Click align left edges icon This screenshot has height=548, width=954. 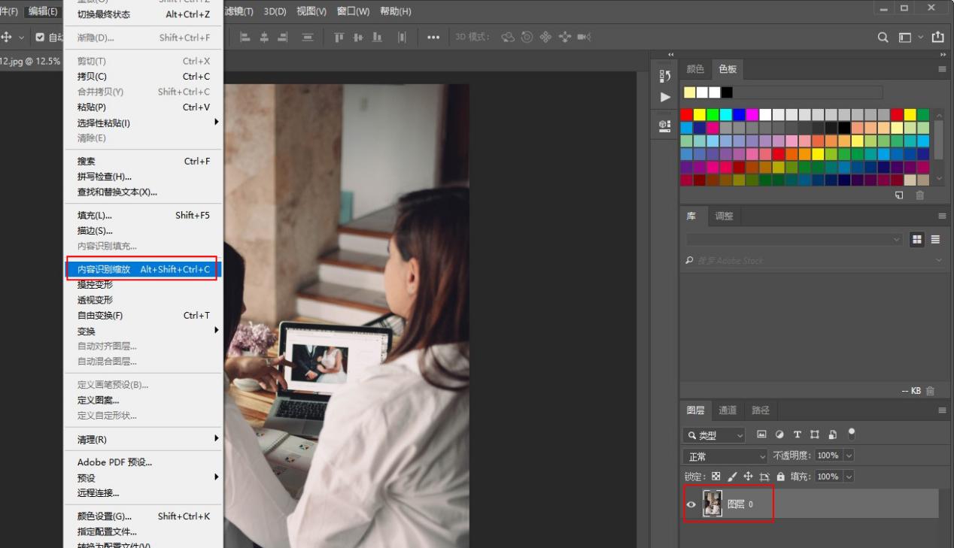click(x=245, y=37)
